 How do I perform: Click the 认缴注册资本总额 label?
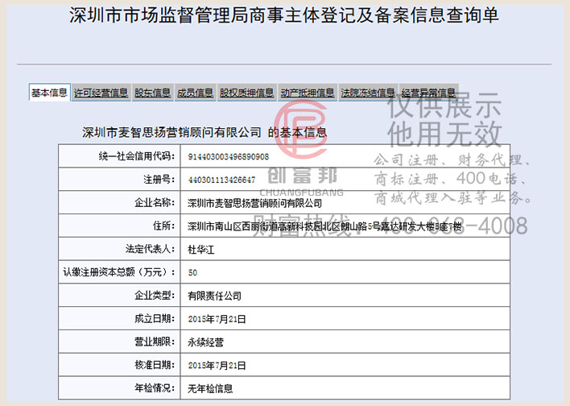[119, 272]
